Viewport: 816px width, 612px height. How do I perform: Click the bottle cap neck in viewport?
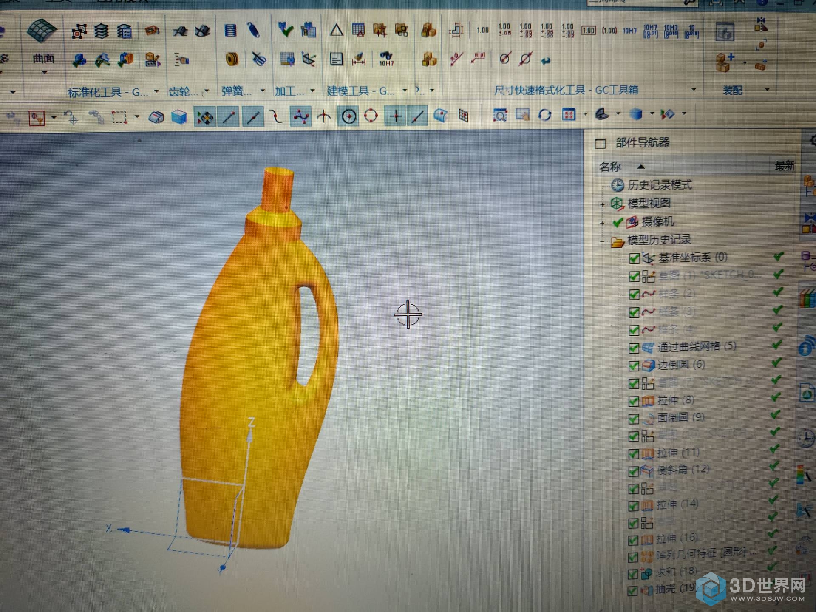coord(278,189)
